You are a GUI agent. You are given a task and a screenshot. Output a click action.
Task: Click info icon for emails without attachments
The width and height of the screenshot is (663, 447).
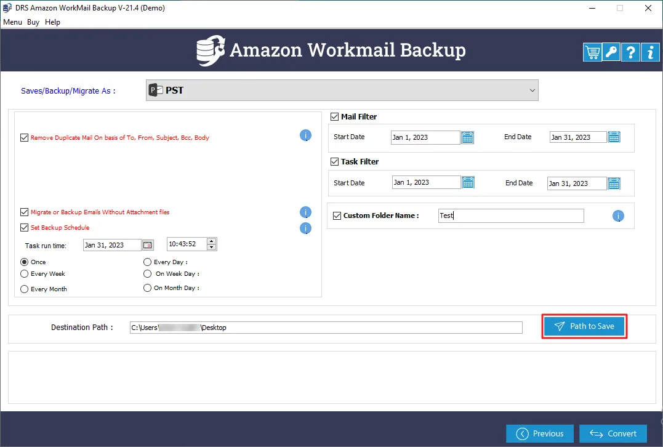306,212
